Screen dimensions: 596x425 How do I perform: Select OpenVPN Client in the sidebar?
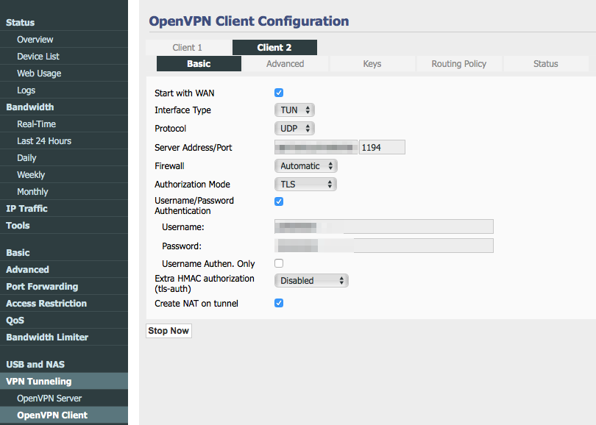click(x=64, y=415)
